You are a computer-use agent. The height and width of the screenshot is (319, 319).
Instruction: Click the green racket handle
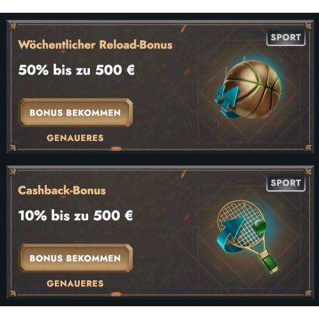(x=269, y=263)
